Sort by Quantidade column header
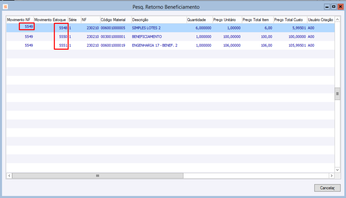This screenshot has width=346, height=198. [199, 20]
